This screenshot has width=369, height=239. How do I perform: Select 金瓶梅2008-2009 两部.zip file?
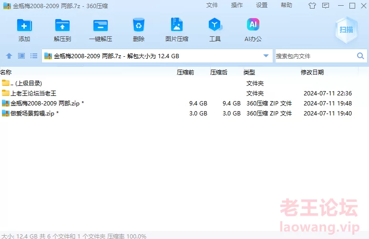184,104
